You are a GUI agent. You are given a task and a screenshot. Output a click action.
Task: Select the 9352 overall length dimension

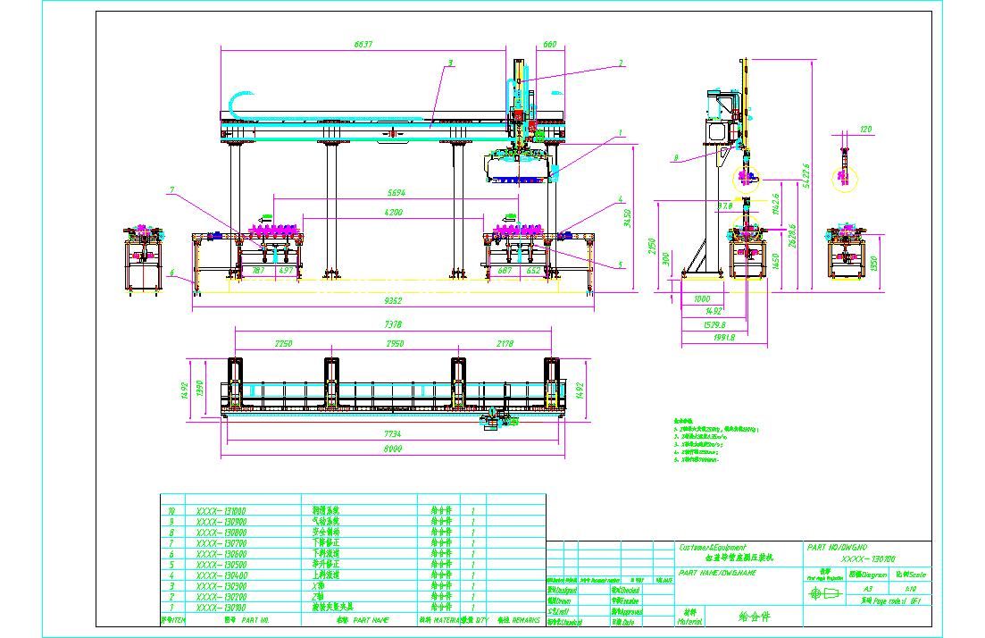(x=392, y=302)
